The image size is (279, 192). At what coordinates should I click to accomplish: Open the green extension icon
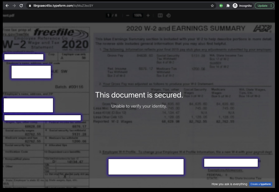pos(221,6)
